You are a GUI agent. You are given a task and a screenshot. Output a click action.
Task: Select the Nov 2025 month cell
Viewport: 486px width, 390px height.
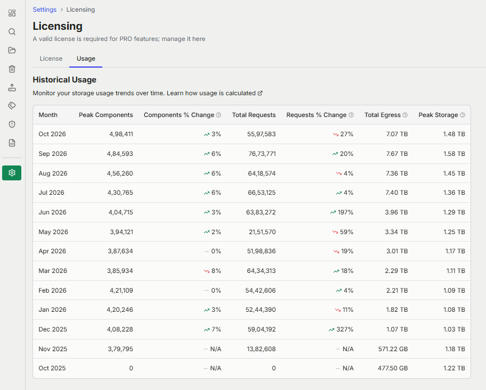tap(53, 349)
